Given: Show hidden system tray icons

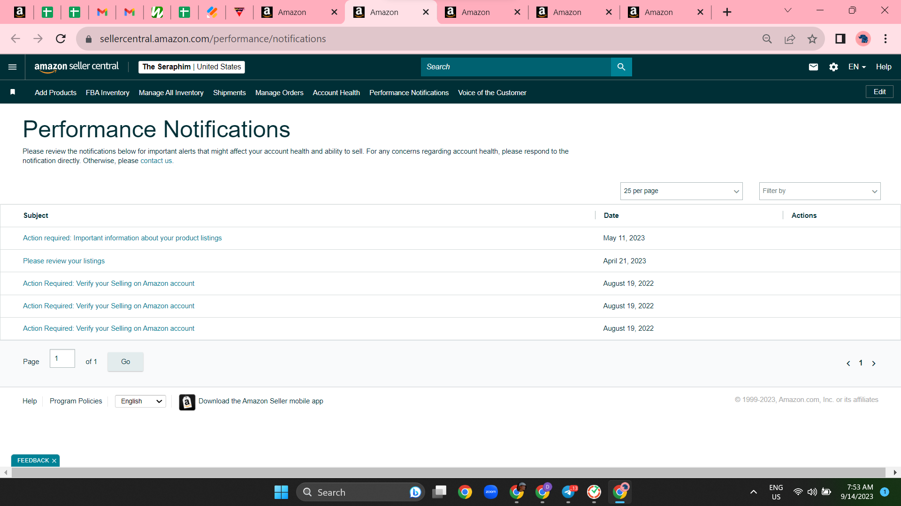Looking at the screenshot, I should tap(754, 492).
